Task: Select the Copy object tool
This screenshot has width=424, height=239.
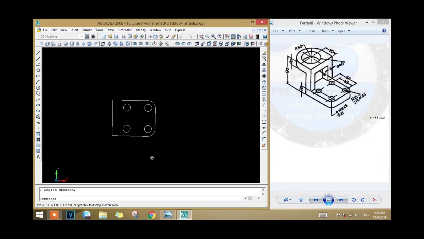Action: (264, 59)
